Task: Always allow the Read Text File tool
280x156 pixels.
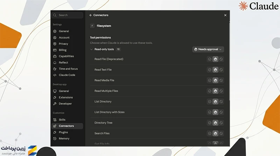Action: pyautogui.click(x=210, y=70)
